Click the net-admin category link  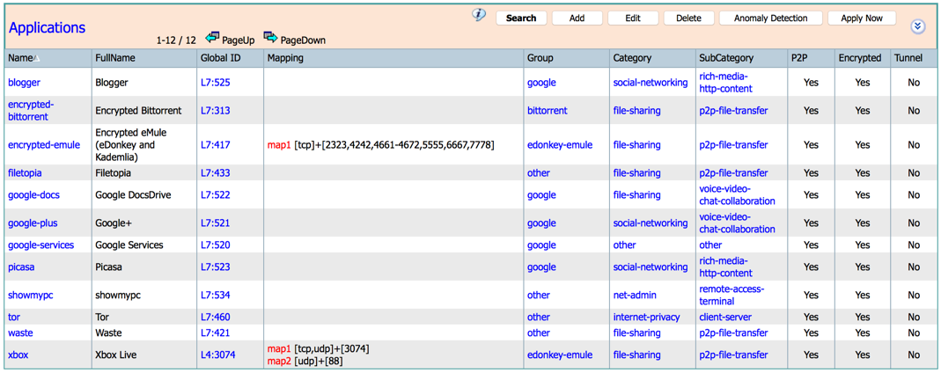(x=635, y=295)
